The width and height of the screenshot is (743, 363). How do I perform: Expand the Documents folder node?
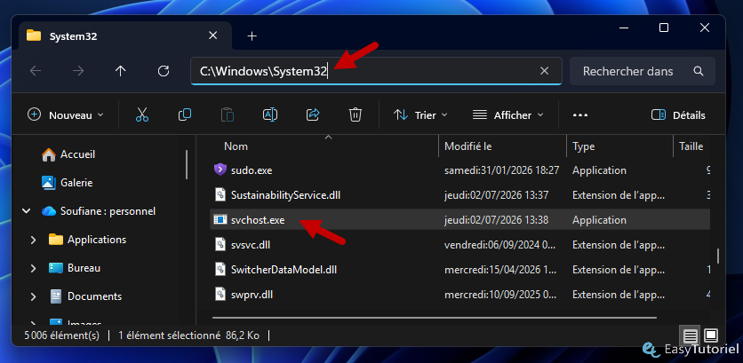pos(33,296)
